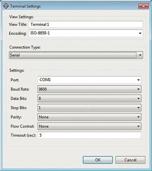Click the Timeout (sec) input field
Image resolution: width=152 pixels, height=171 pixels.
tap(89, 135)
